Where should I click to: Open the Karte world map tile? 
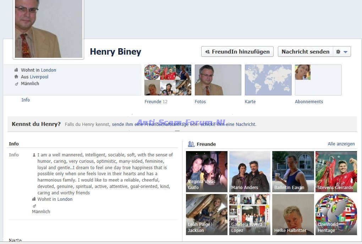click(268, 80)
